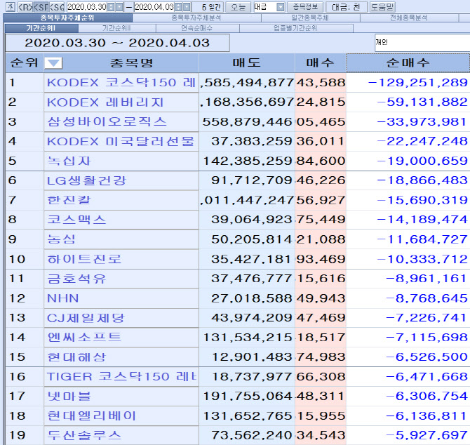Screen dimensions: 470x445
Task: Click the 녹십자 stock name
Action: click(69, 161)
